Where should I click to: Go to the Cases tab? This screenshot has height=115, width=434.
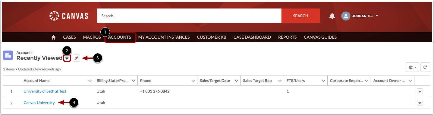click(x=69, y=37)
